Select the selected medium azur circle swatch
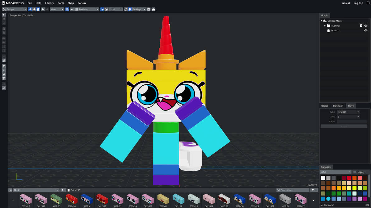This screenshot has height=208, width=371. click(328, 199)
